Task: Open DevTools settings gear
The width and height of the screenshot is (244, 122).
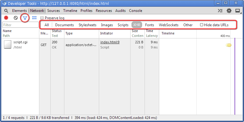Action: [229, 11]
